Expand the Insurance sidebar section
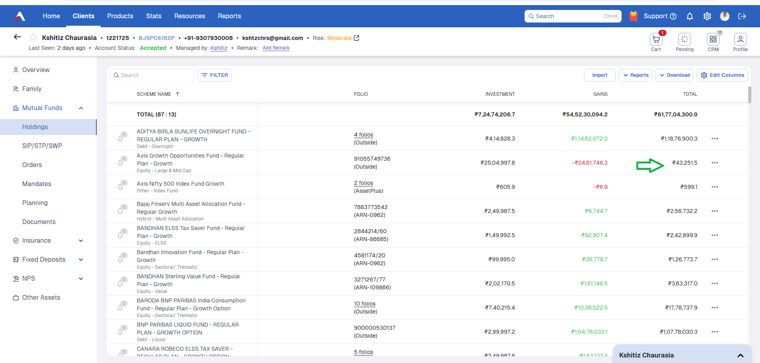Viewport: 760px width, 363px height. (81, 241)
